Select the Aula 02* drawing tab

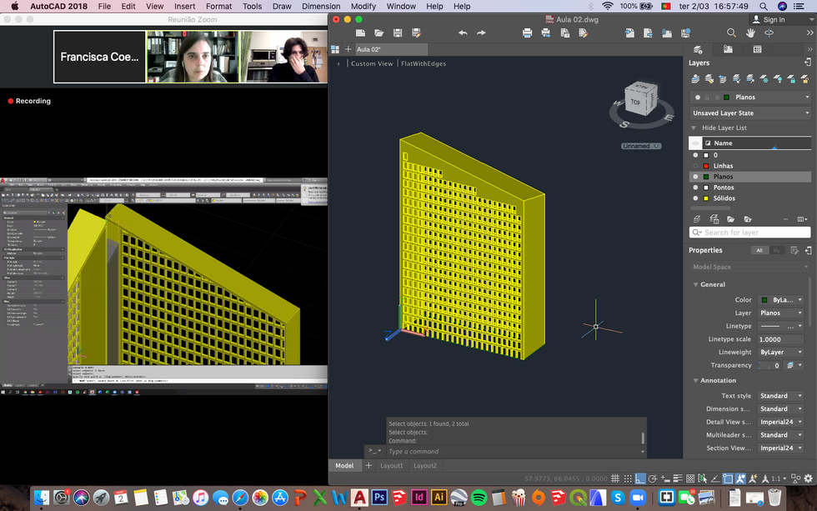(391, 49)
